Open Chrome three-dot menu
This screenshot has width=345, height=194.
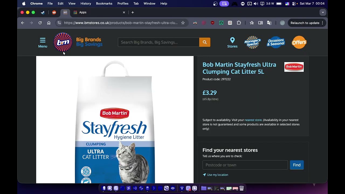point(322,23)
